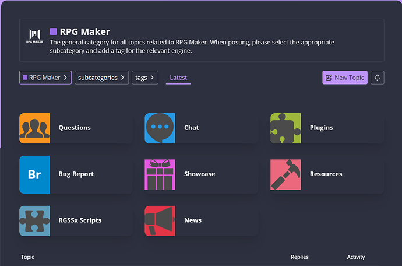Open the RPG Maker category dropdown
This screenshot has width=402, height=266.
pyautogui.click(x=45, y=78)
